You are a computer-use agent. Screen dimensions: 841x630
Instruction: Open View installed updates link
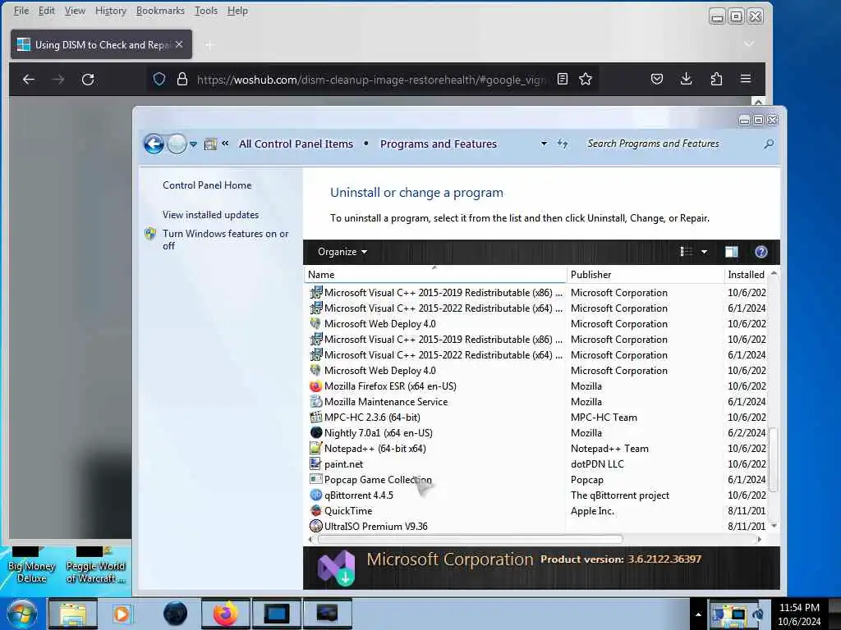coord(211,215)
